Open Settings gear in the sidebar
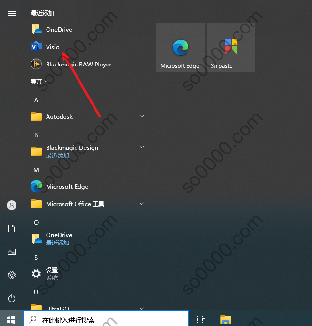This screenshot has width=312, height=326. click(12, 275)
